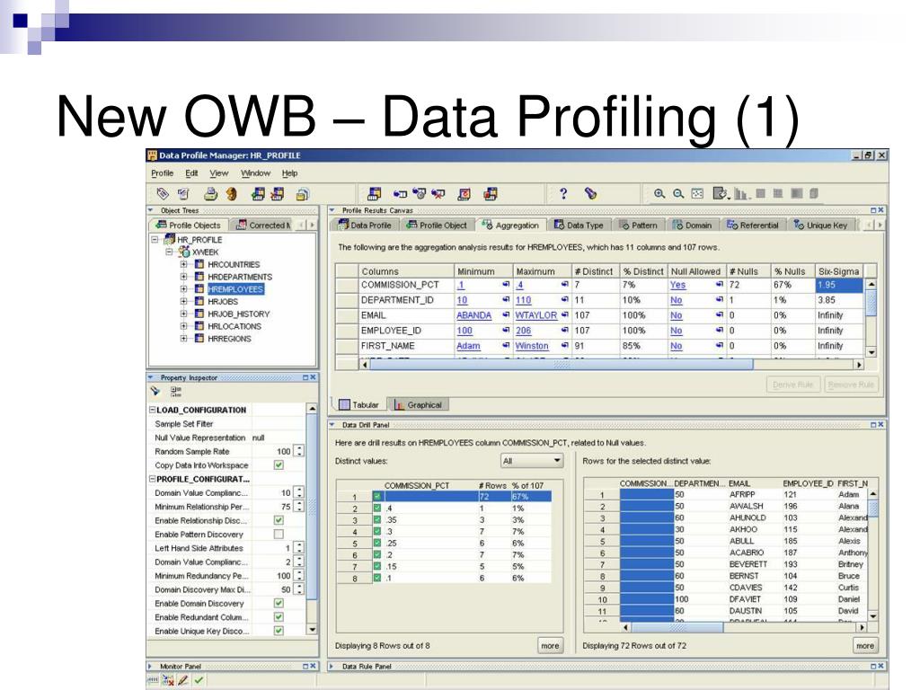Click the selected rows table horizontal scrollbar
The image size is (920, 690).
click(743, 627)
